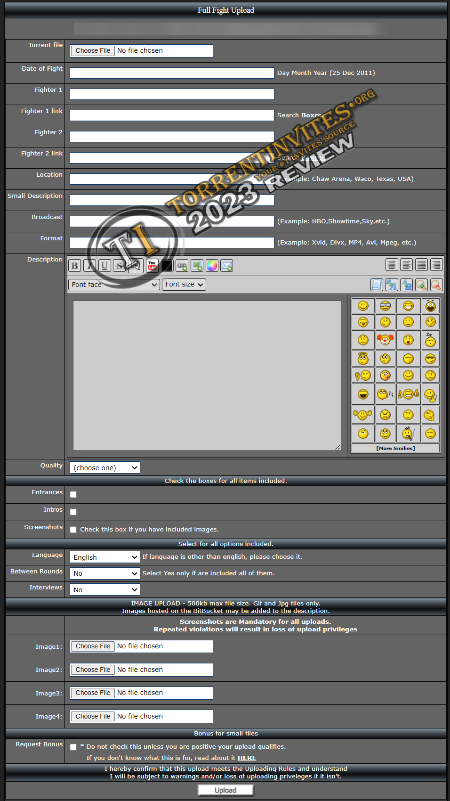Click the Bold formatting button
450x801 pixels.
pyautogui.click(x=74, y=266)
